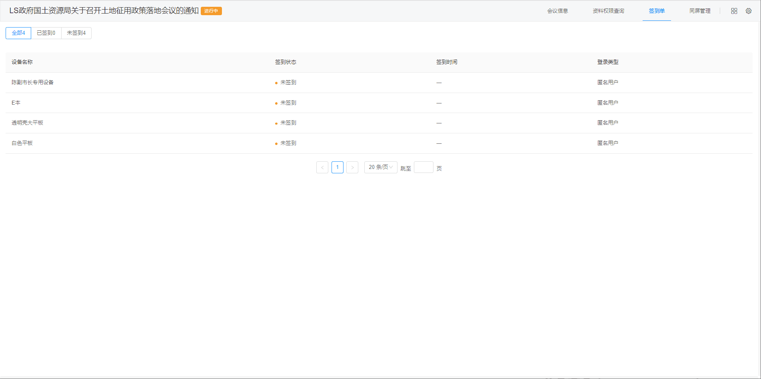
Task: Click the 签到时间 column header
Action: [447, 62]
